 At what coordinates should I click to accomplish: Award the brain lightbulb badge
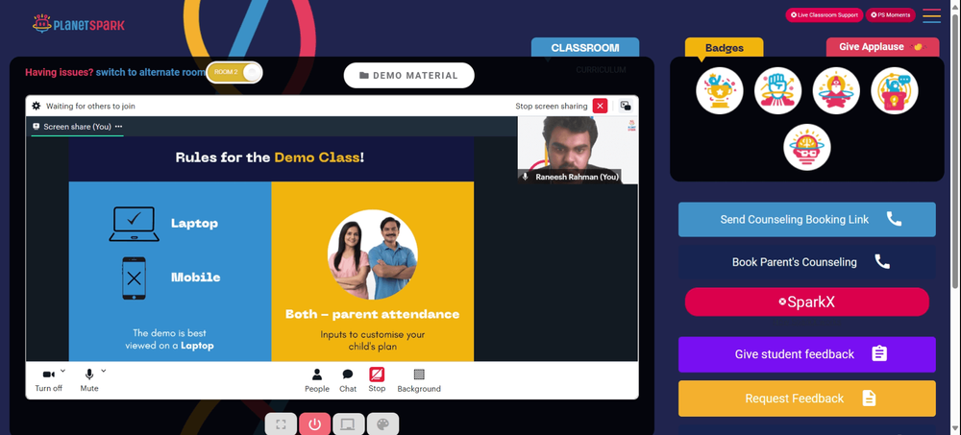807,148
